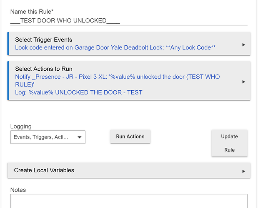
Task: Expand the Select Actions to Run arrow
Action: click(243, 82)
